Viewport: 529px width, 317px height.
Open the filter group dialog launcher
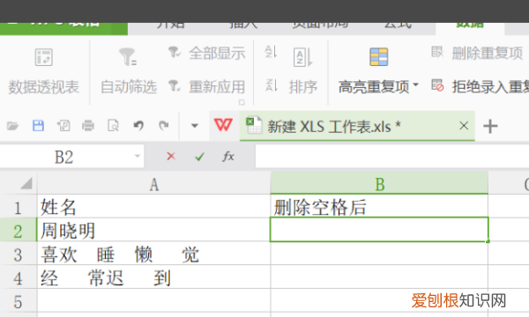point(242,102)
